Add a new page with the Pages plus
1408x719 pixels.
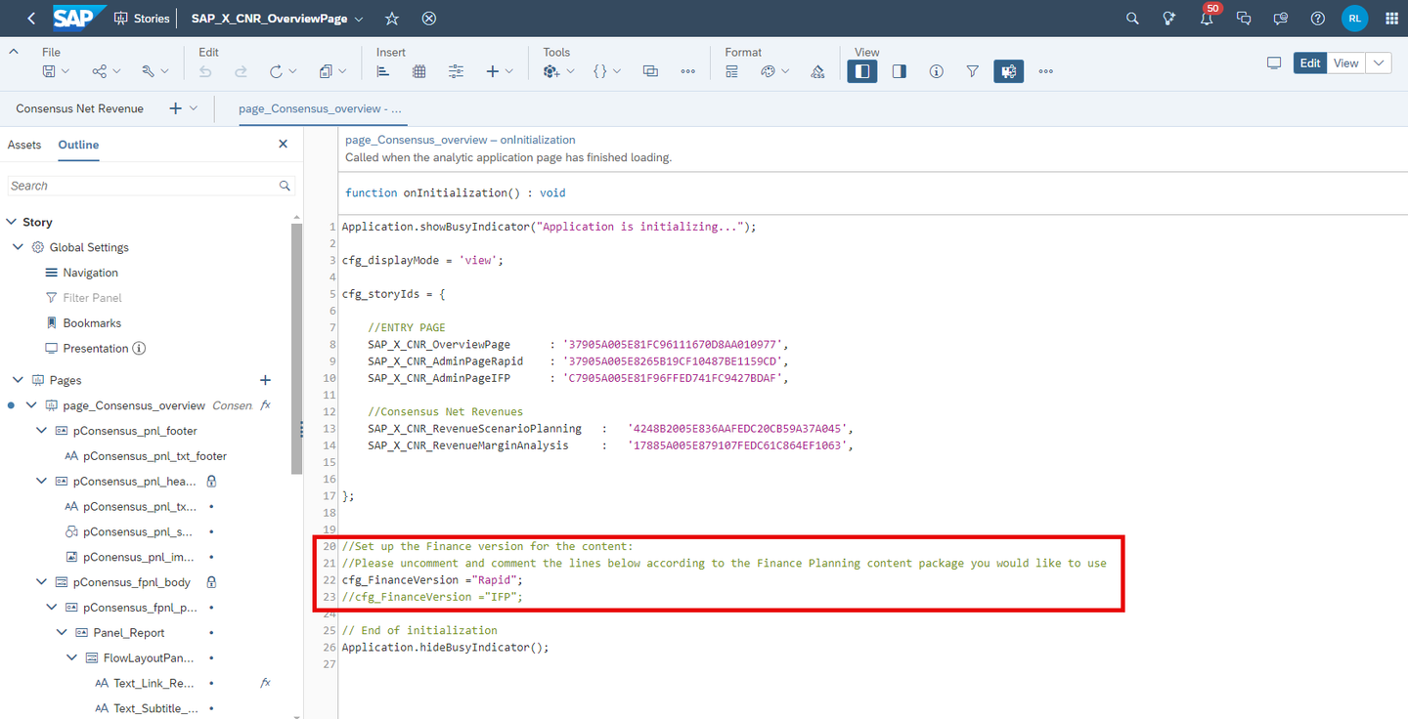265,380
